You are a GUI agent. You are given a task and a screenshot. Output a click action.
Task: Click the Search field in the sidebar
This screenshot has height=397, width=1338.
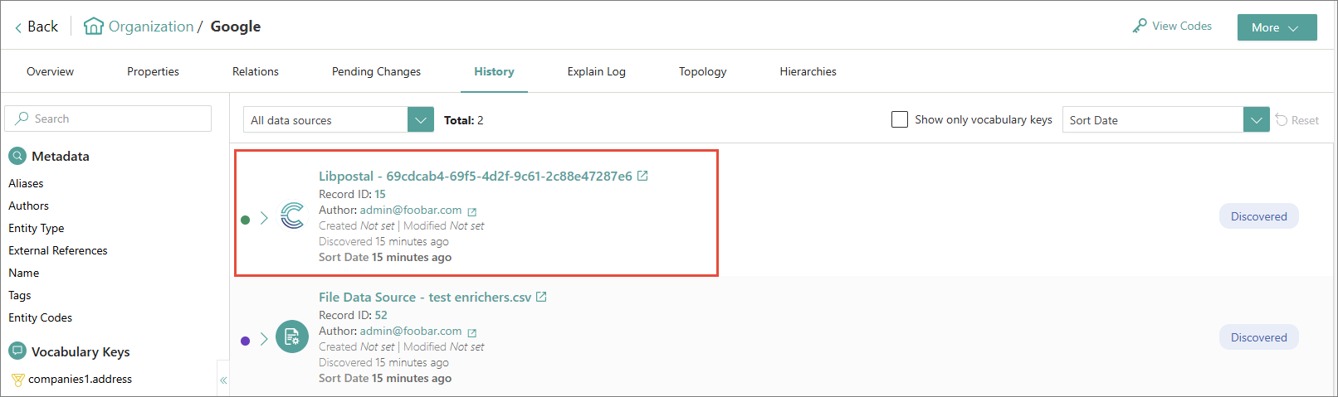(x=108, y=119)
